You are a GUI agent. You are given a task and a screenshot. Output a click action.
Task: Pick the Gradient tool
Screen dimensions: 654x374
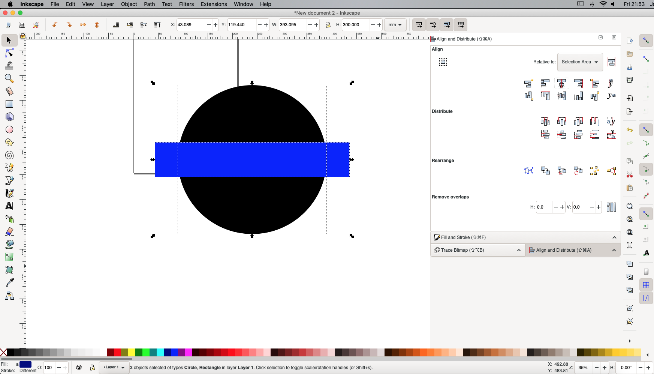point(9,257)
